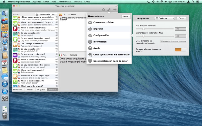Click the heart icon in Herramientas list
Screen dimensions: 202x126
tap(90, 61)
